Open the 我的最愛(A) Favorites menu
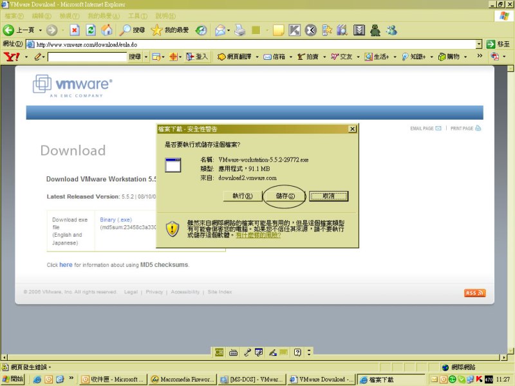Viewport: 515px width, 386px height. 104,15
